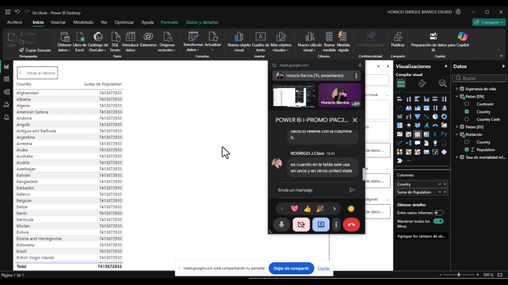
Task: Expand the Esperanza de vida table
Action: (457, 89)
